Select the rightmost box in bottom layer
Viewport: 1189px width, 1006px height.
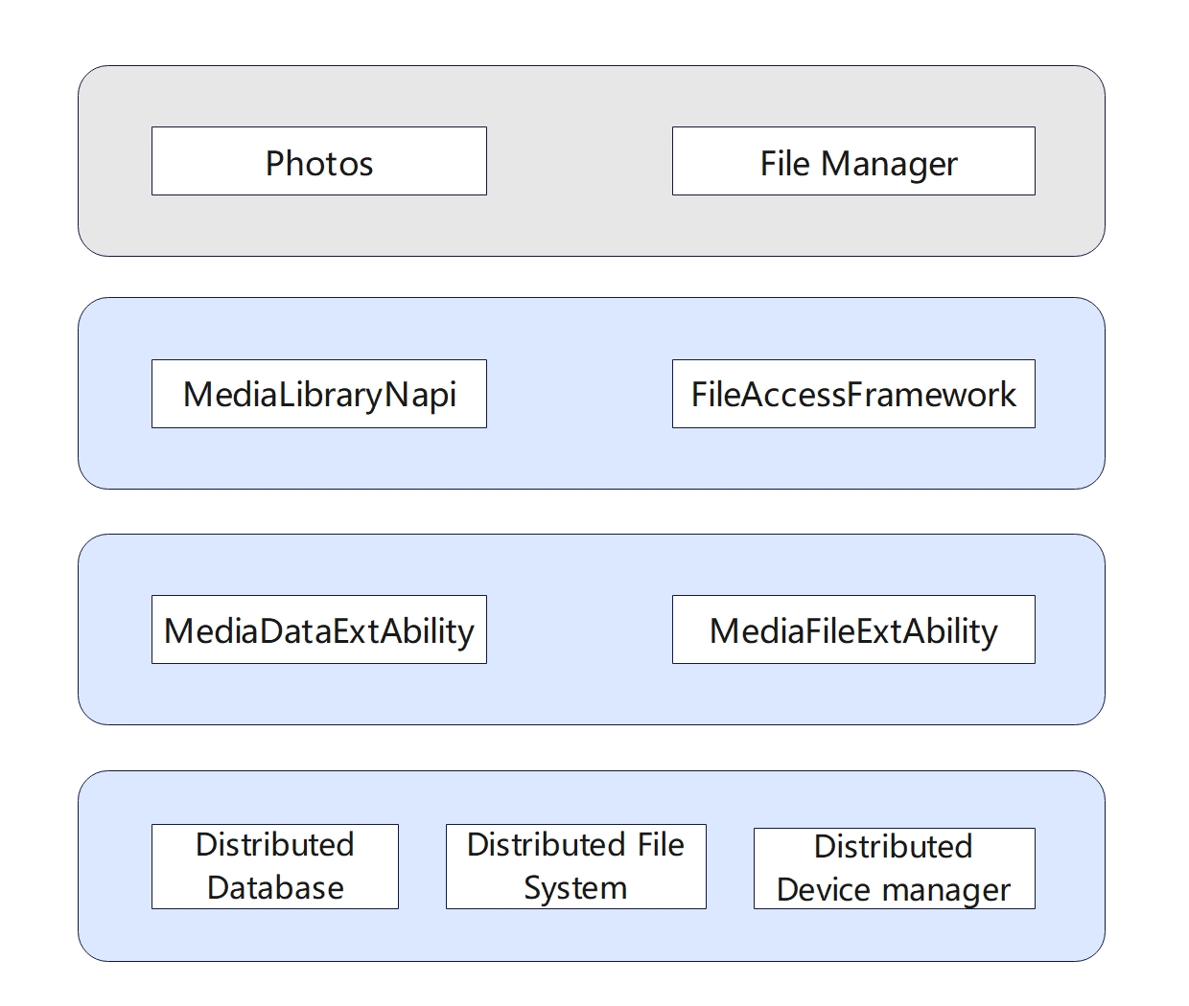(894, 868)
